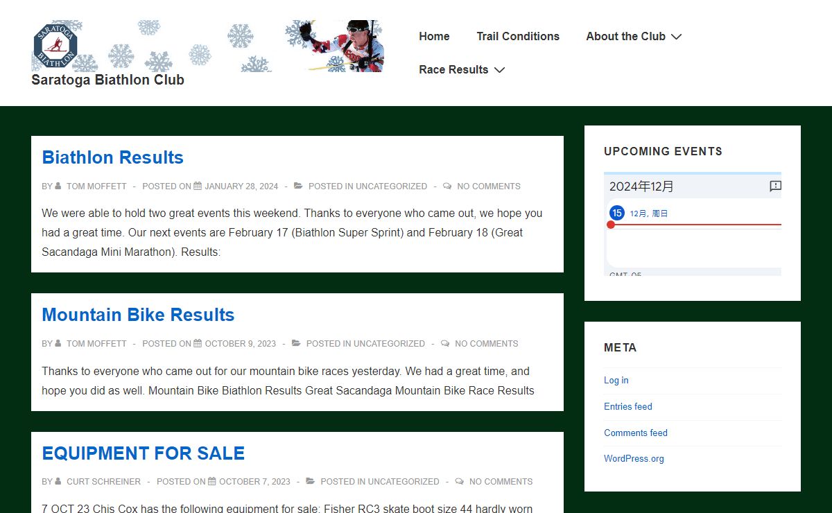View posts by Tom Moffett on Biathlon Results

click(96, 186)
